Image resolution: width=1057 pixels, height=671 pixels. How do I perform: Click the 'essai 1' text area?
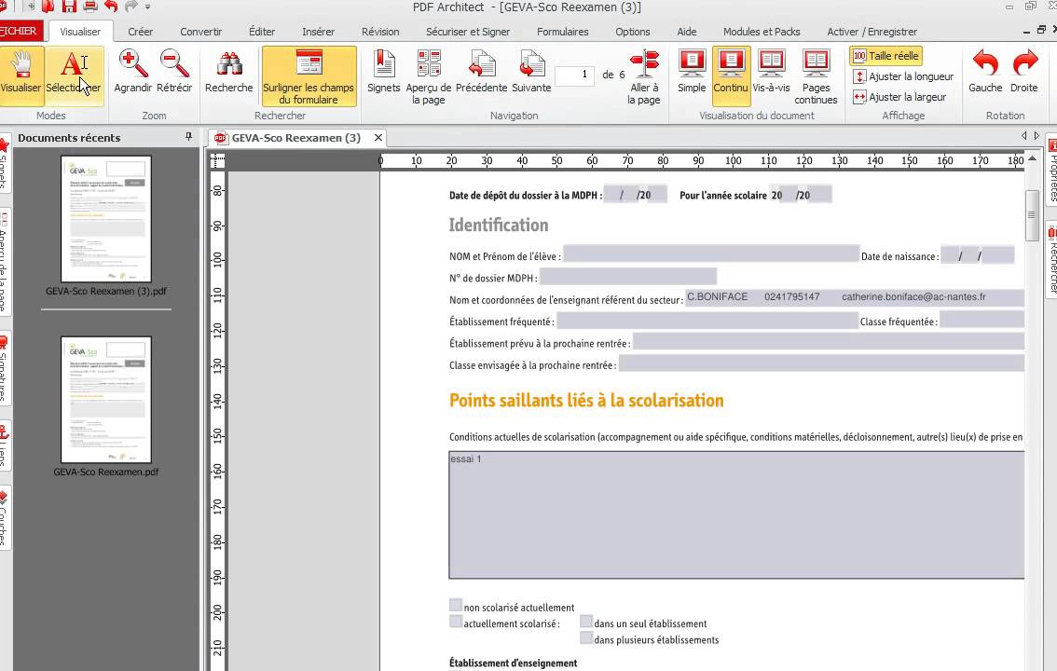click(736, 515)
